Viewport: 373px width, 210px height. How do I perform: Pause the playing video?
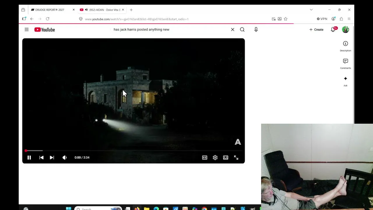point(29,157)
